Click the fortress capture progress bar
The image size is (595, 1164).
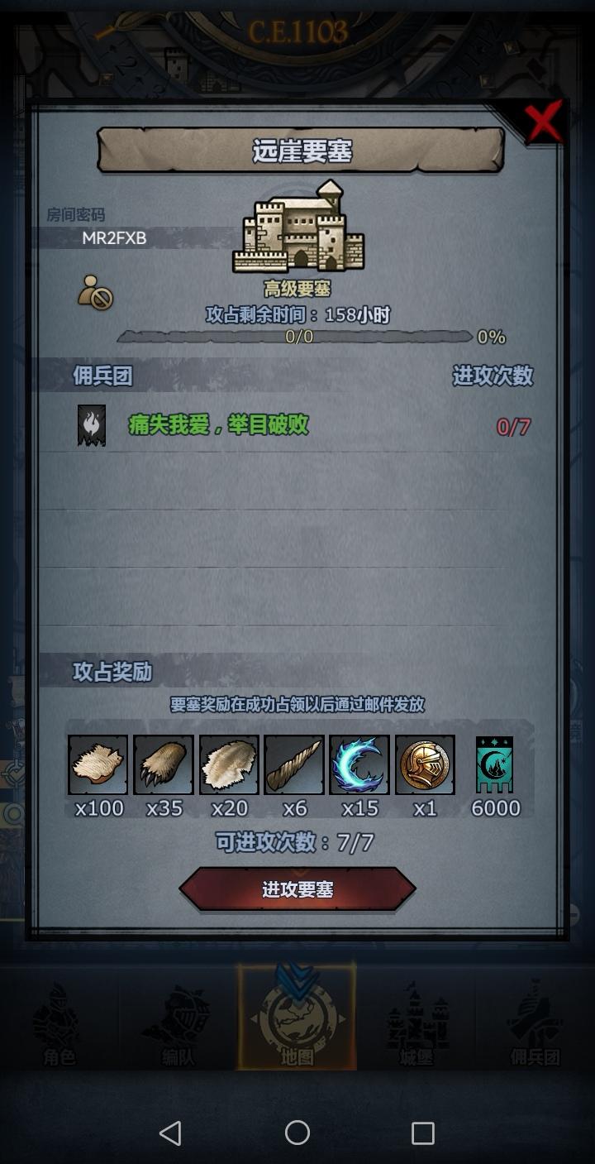click(x=298, y=337)
